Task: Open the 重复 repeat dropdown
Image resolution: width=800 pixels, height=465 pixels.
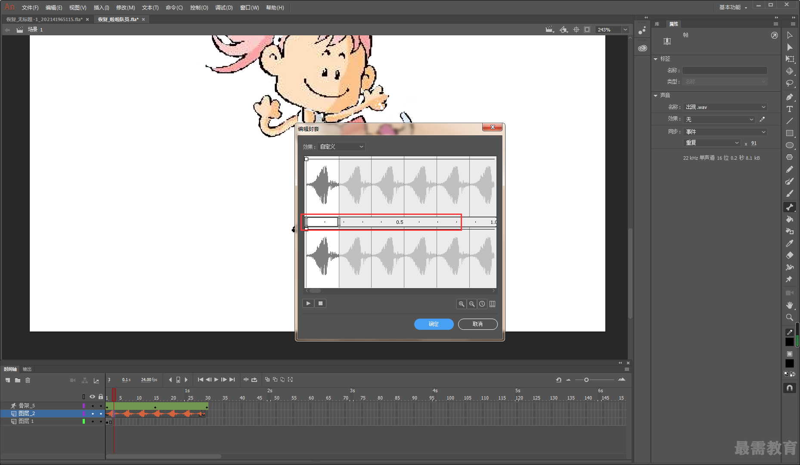Action: click(712, 143)
